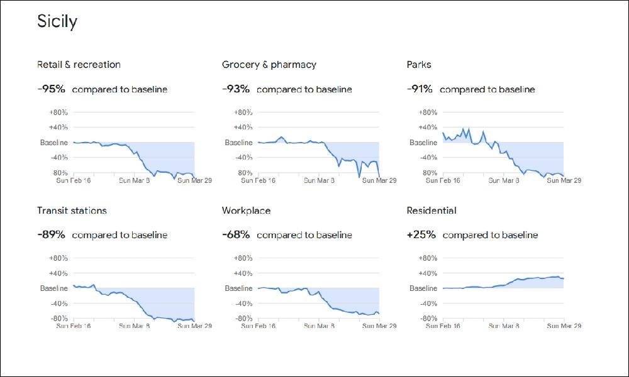The width and height of the screenshot is (629, 377).
Task: Click the Transit stations heading
Action: pyautogui.click(x=72, y=210)
